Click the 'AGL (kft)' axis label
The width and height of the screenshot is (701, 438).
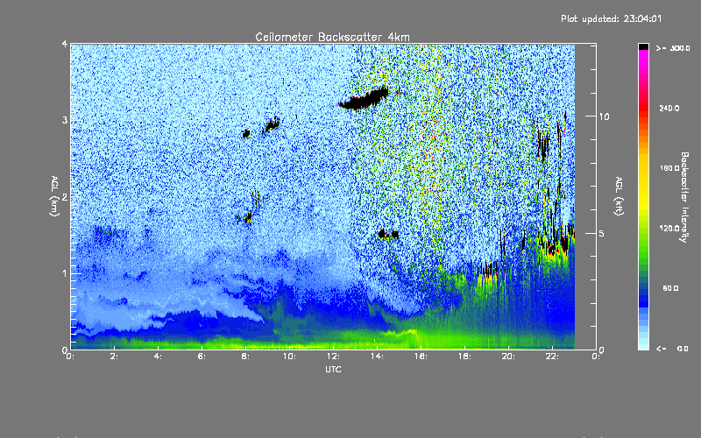coord(620,196)
